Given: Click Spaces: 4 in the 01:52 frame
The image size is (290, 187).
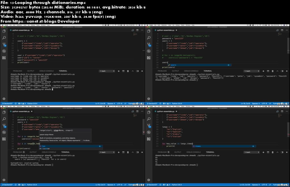Looking at the screenshot, I should pos(111,104).
